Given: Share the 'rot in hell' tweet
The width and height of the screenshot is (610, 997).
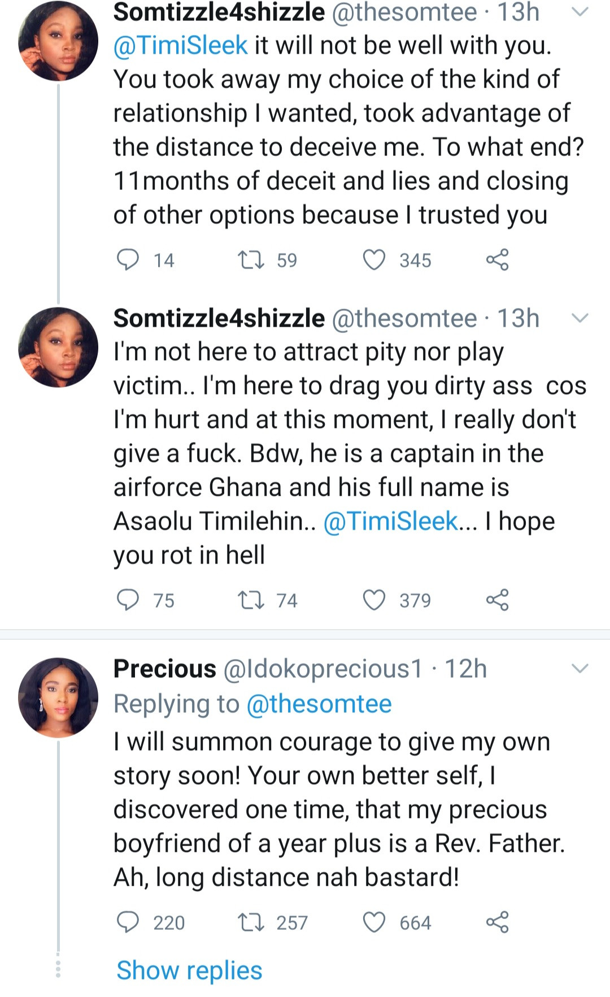Looking at the screenshot, I should 497,600.
